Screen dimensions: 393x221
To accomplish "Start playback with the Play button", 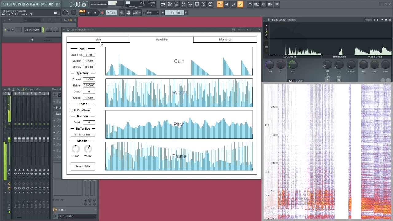I will (89, 13).
